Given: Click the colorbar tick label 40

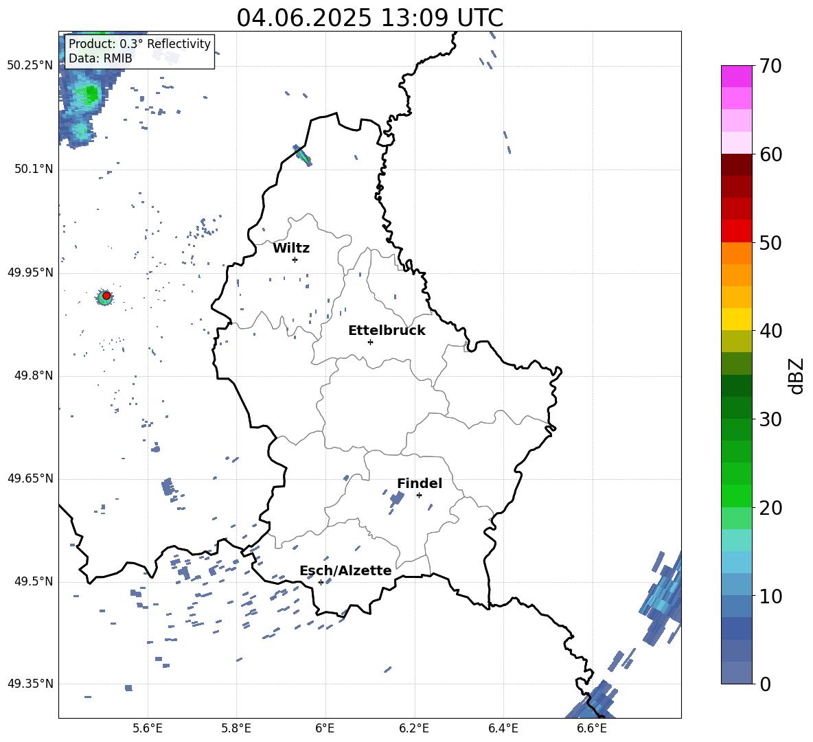Looking at the screenshot, I should pos(771,331).
